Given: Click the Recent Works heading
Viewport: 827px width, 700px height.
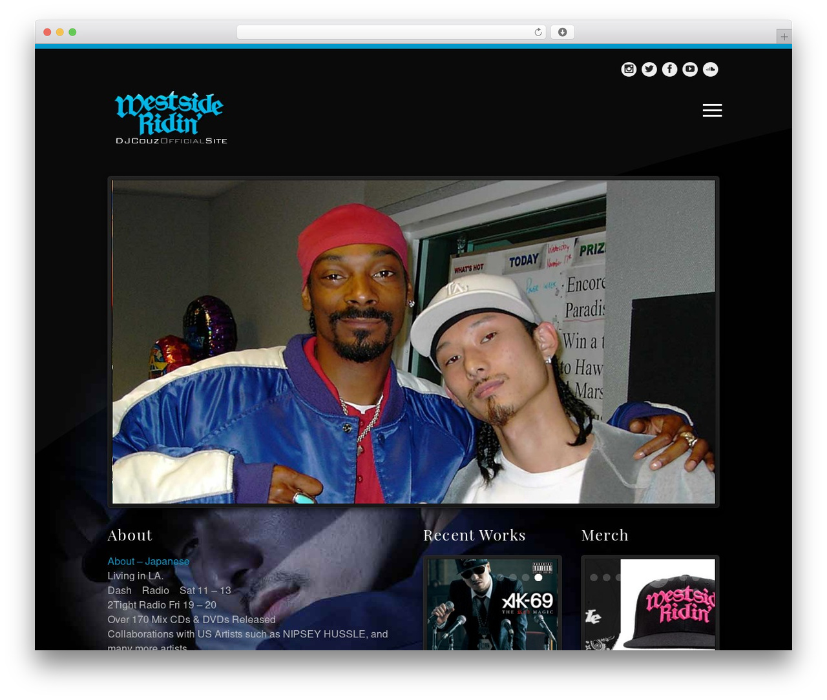Looking at the screenshot, I should (474, 535).
